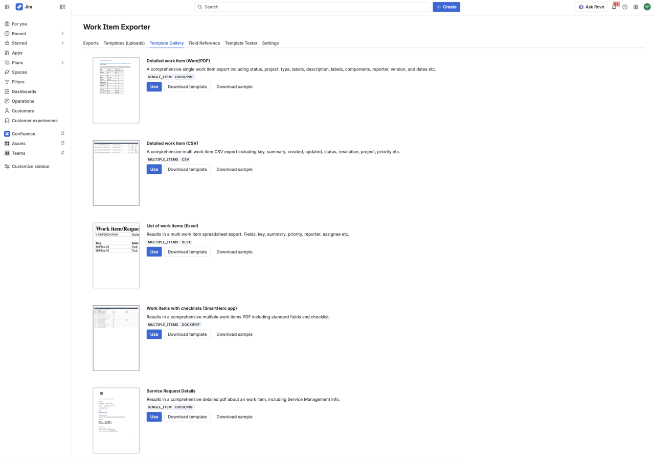The image size is (654, 460).
Task: Use the Detailed work item (CSV) template
Action: (x=153, y=169)
